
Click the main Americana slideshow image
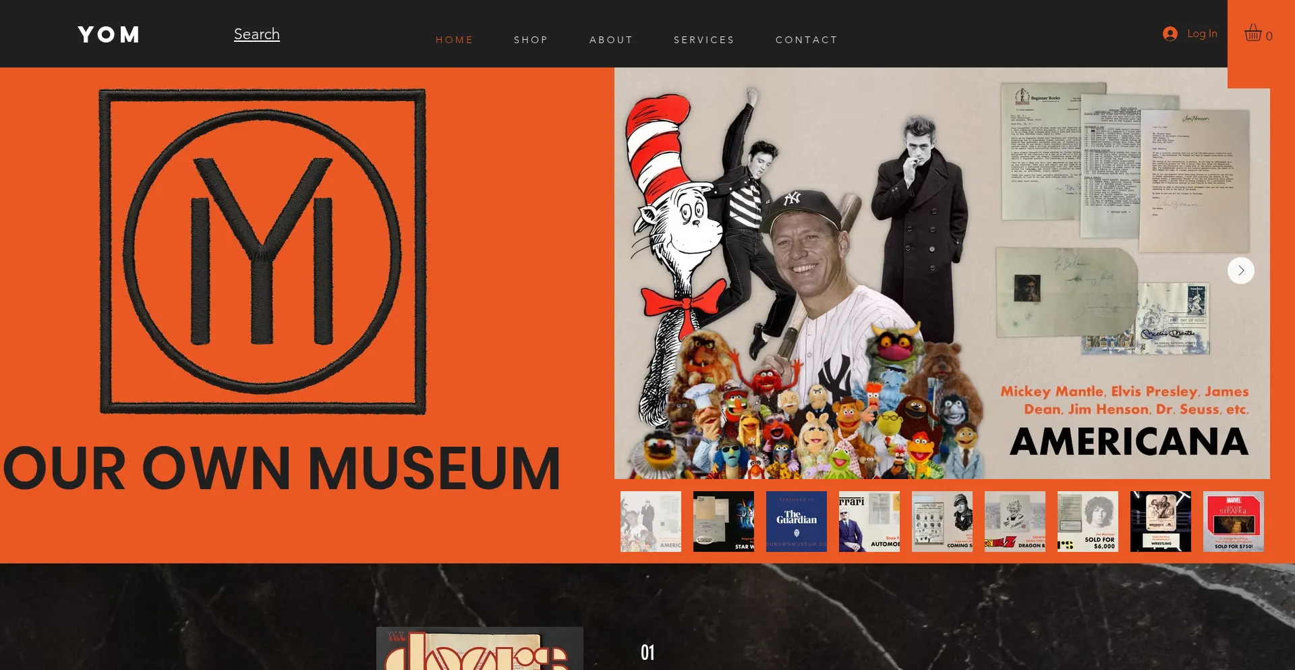tap(942, 273)
